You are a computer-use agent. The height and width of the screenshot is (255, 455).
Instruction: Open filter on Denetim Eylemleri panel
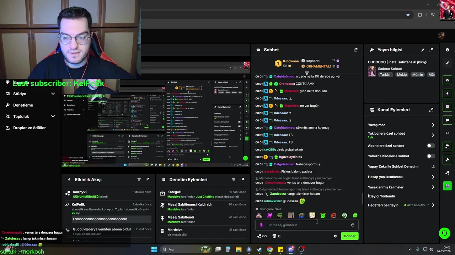234,180
